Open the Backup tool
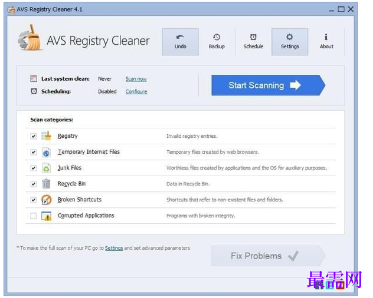The image size is (373, 298). pyautogui.click(x=217, y=42)
